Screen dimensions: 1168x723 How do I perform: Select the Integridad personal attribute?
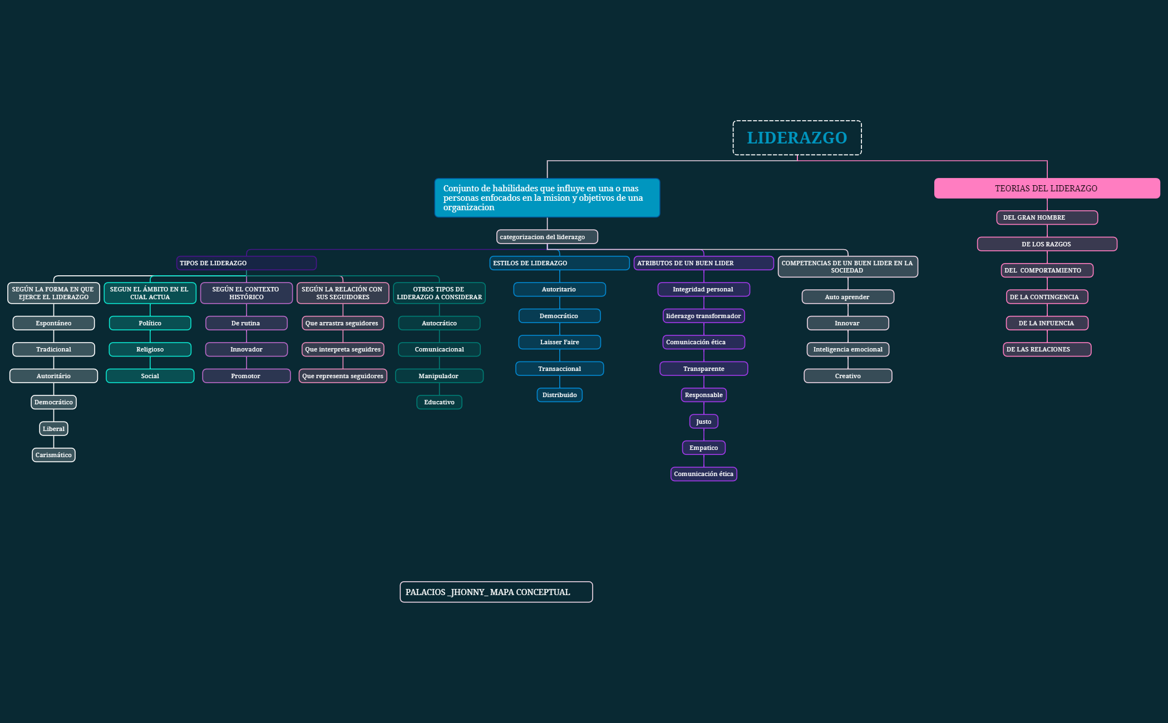point(703,289)
